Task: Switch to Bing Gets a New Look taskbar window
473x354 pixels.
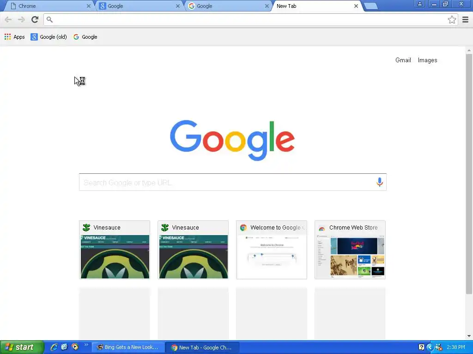Action: click(x=128, y=348)
